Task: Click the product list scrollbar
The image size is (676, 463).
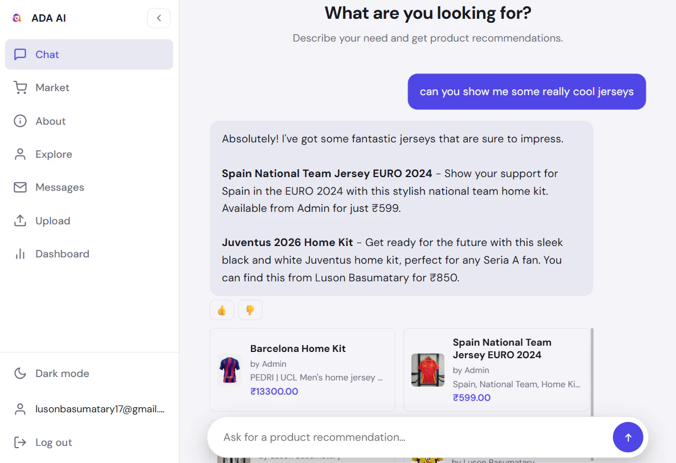Action: coord(592,370)
